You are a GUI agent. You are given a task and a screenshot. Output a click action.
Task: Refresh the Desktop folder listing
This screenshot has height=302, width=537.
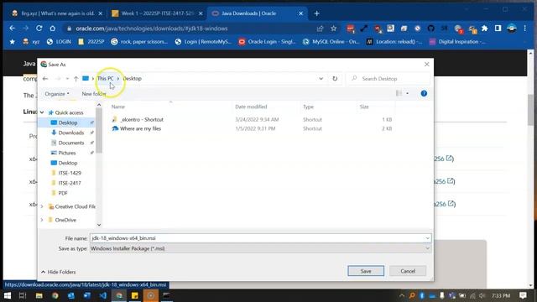[335, 78]
